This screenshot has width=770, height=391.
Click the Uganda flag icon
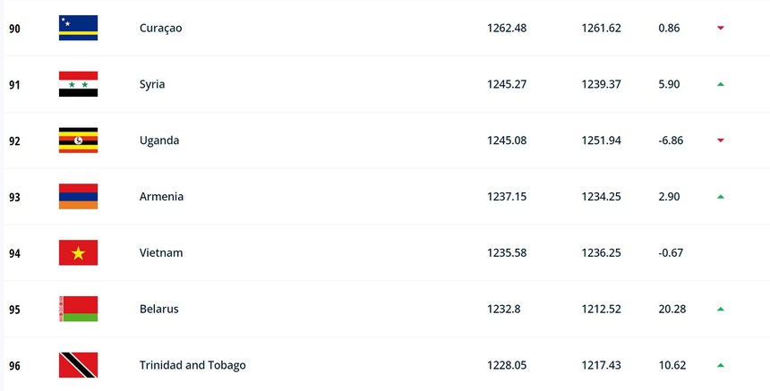coord(78,140)
